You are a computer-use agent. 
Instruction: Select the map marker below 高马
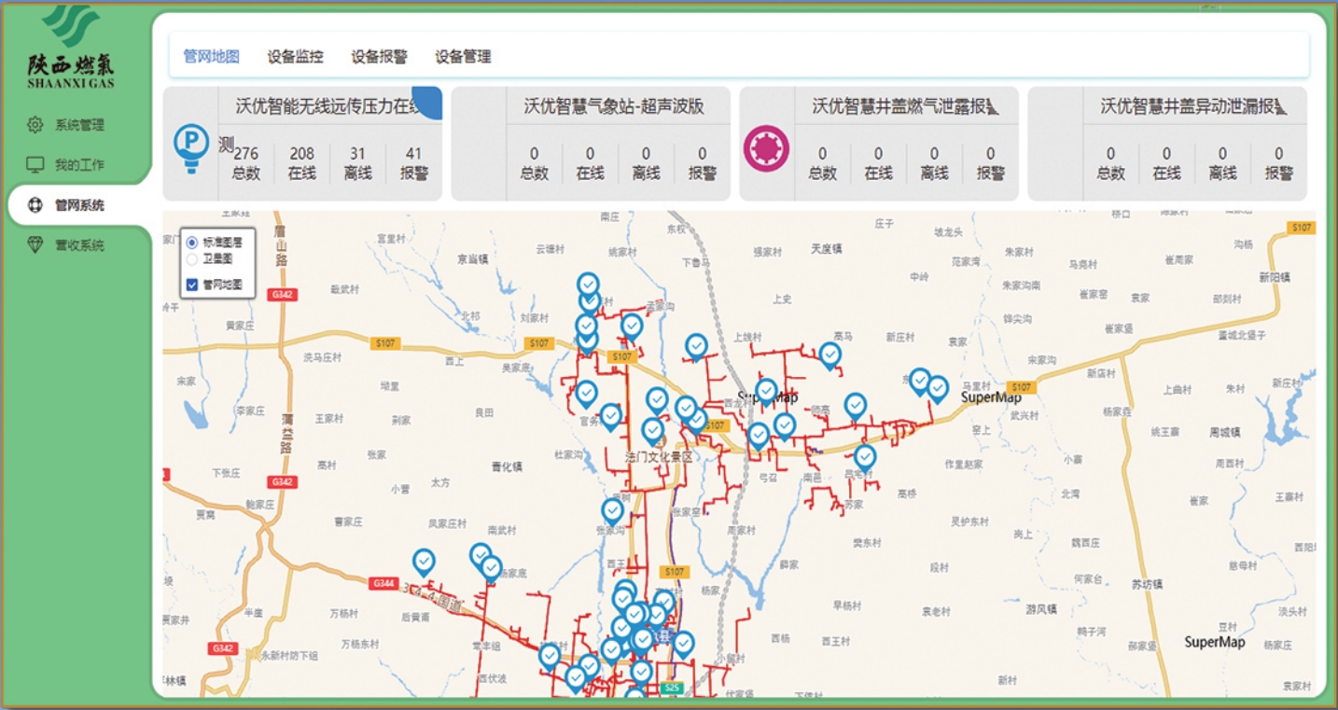(x=829, y=356)
